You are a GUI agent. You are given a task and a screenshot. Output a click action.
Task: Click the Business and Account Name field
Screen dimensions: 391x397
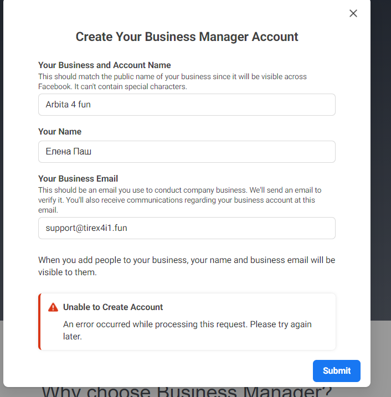(187, 105)
